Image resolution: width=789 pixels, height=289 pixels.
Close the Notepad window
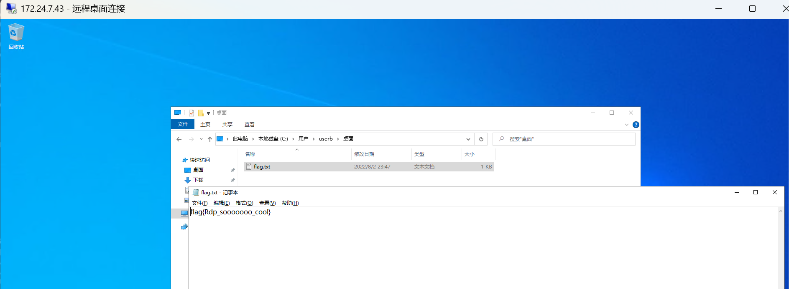(x=775, y=192)
